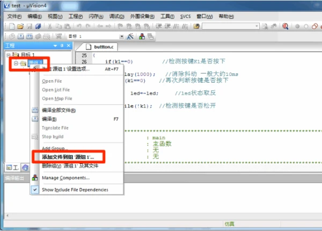Viewport: 322px width, 231px height.
Task: Click the Batch build icon
Action: point(38,37)
